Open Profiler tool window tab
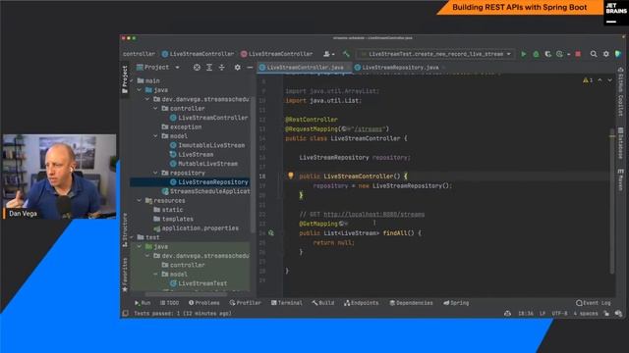 click(245, 303)
